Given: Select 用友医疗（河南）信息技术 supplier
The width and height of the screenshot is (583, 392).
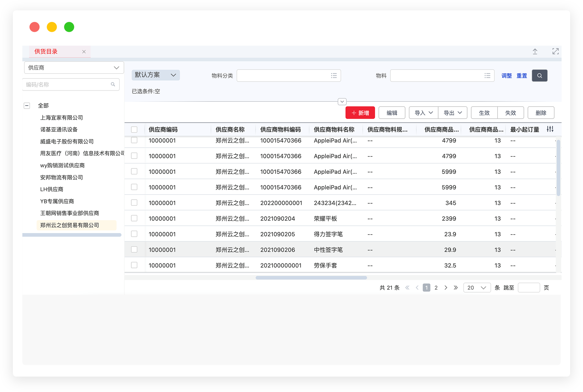Looking at the screenshot, I should [x=82, y=153].
